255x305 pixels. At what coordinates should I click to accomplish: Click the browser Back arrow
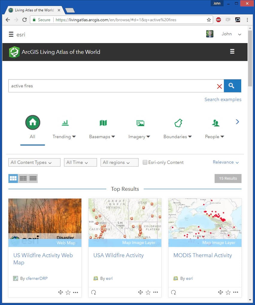(x=8, y=20)
